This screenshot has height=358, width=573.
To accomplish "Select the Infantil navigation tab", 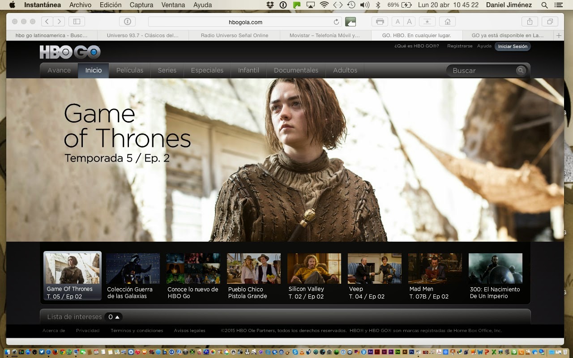I will (248, 70).
